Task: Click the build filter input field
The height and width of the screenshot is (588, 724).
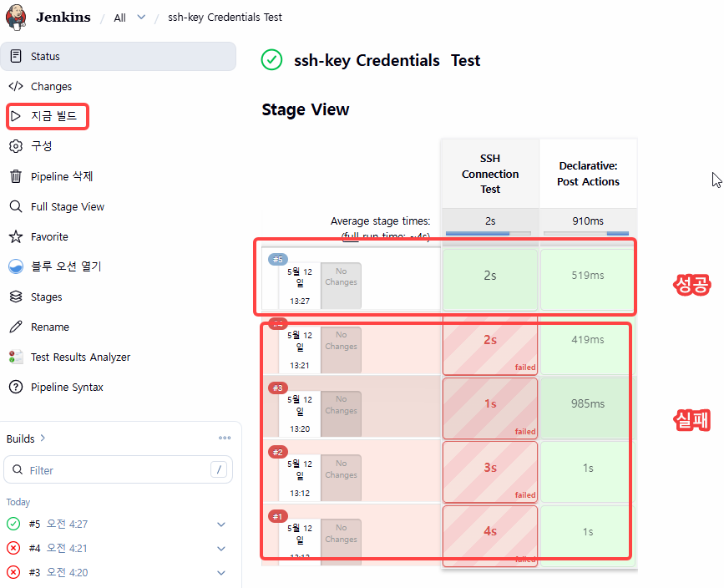Action: (x=119, y=469)
